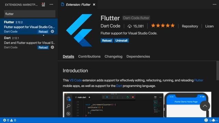Uninstall the Flutter extension
This screenshot has height=123, width=219.
click(x=121, y=41)
